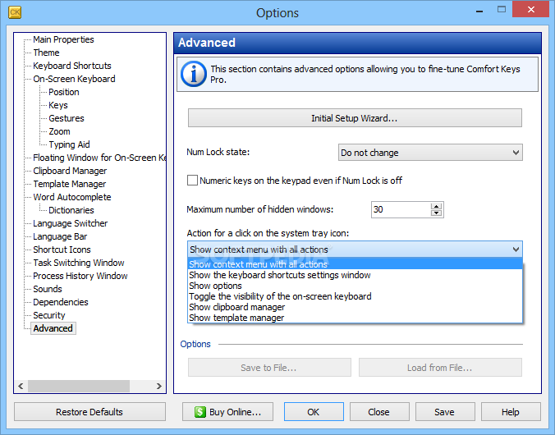Choose Show options in the list
This screenshot has height=435, width=555.
pos(355,286)
